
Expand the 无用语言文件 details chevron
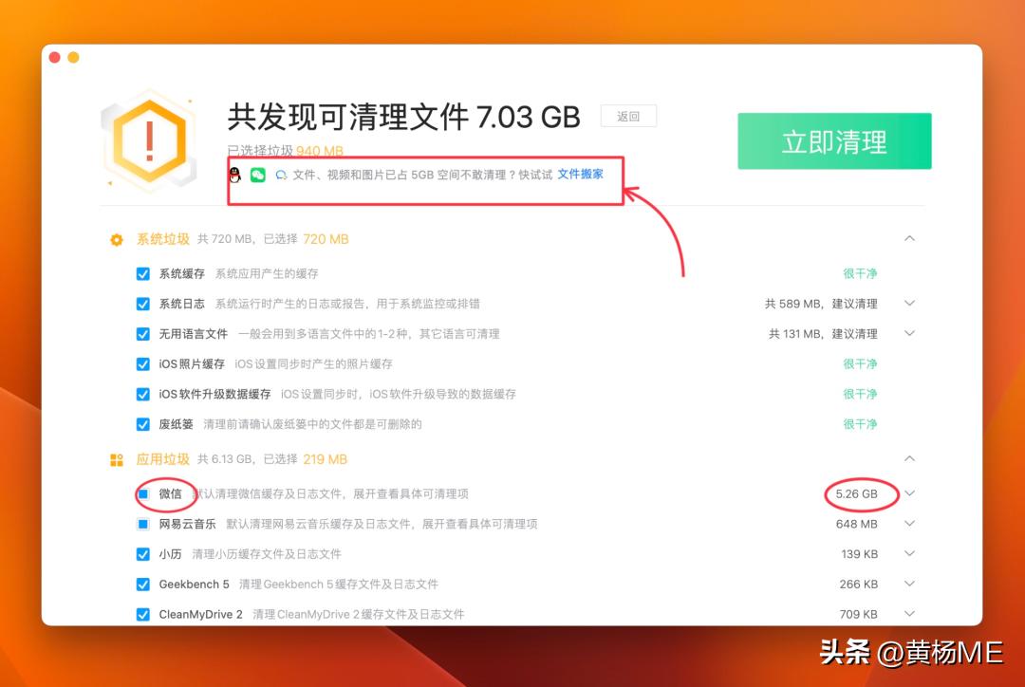tap(910, 334)
